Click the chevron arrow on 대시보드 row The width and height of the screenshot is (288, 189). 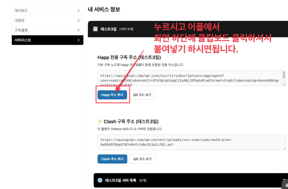pyautogui.click(x=78, y=11)
